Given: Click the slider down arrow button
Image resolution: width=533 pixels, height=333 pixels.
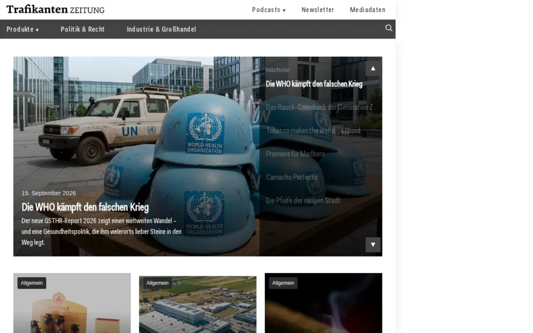Looking at the screenshot, I should pyautogui.click(x=373, y=245).
